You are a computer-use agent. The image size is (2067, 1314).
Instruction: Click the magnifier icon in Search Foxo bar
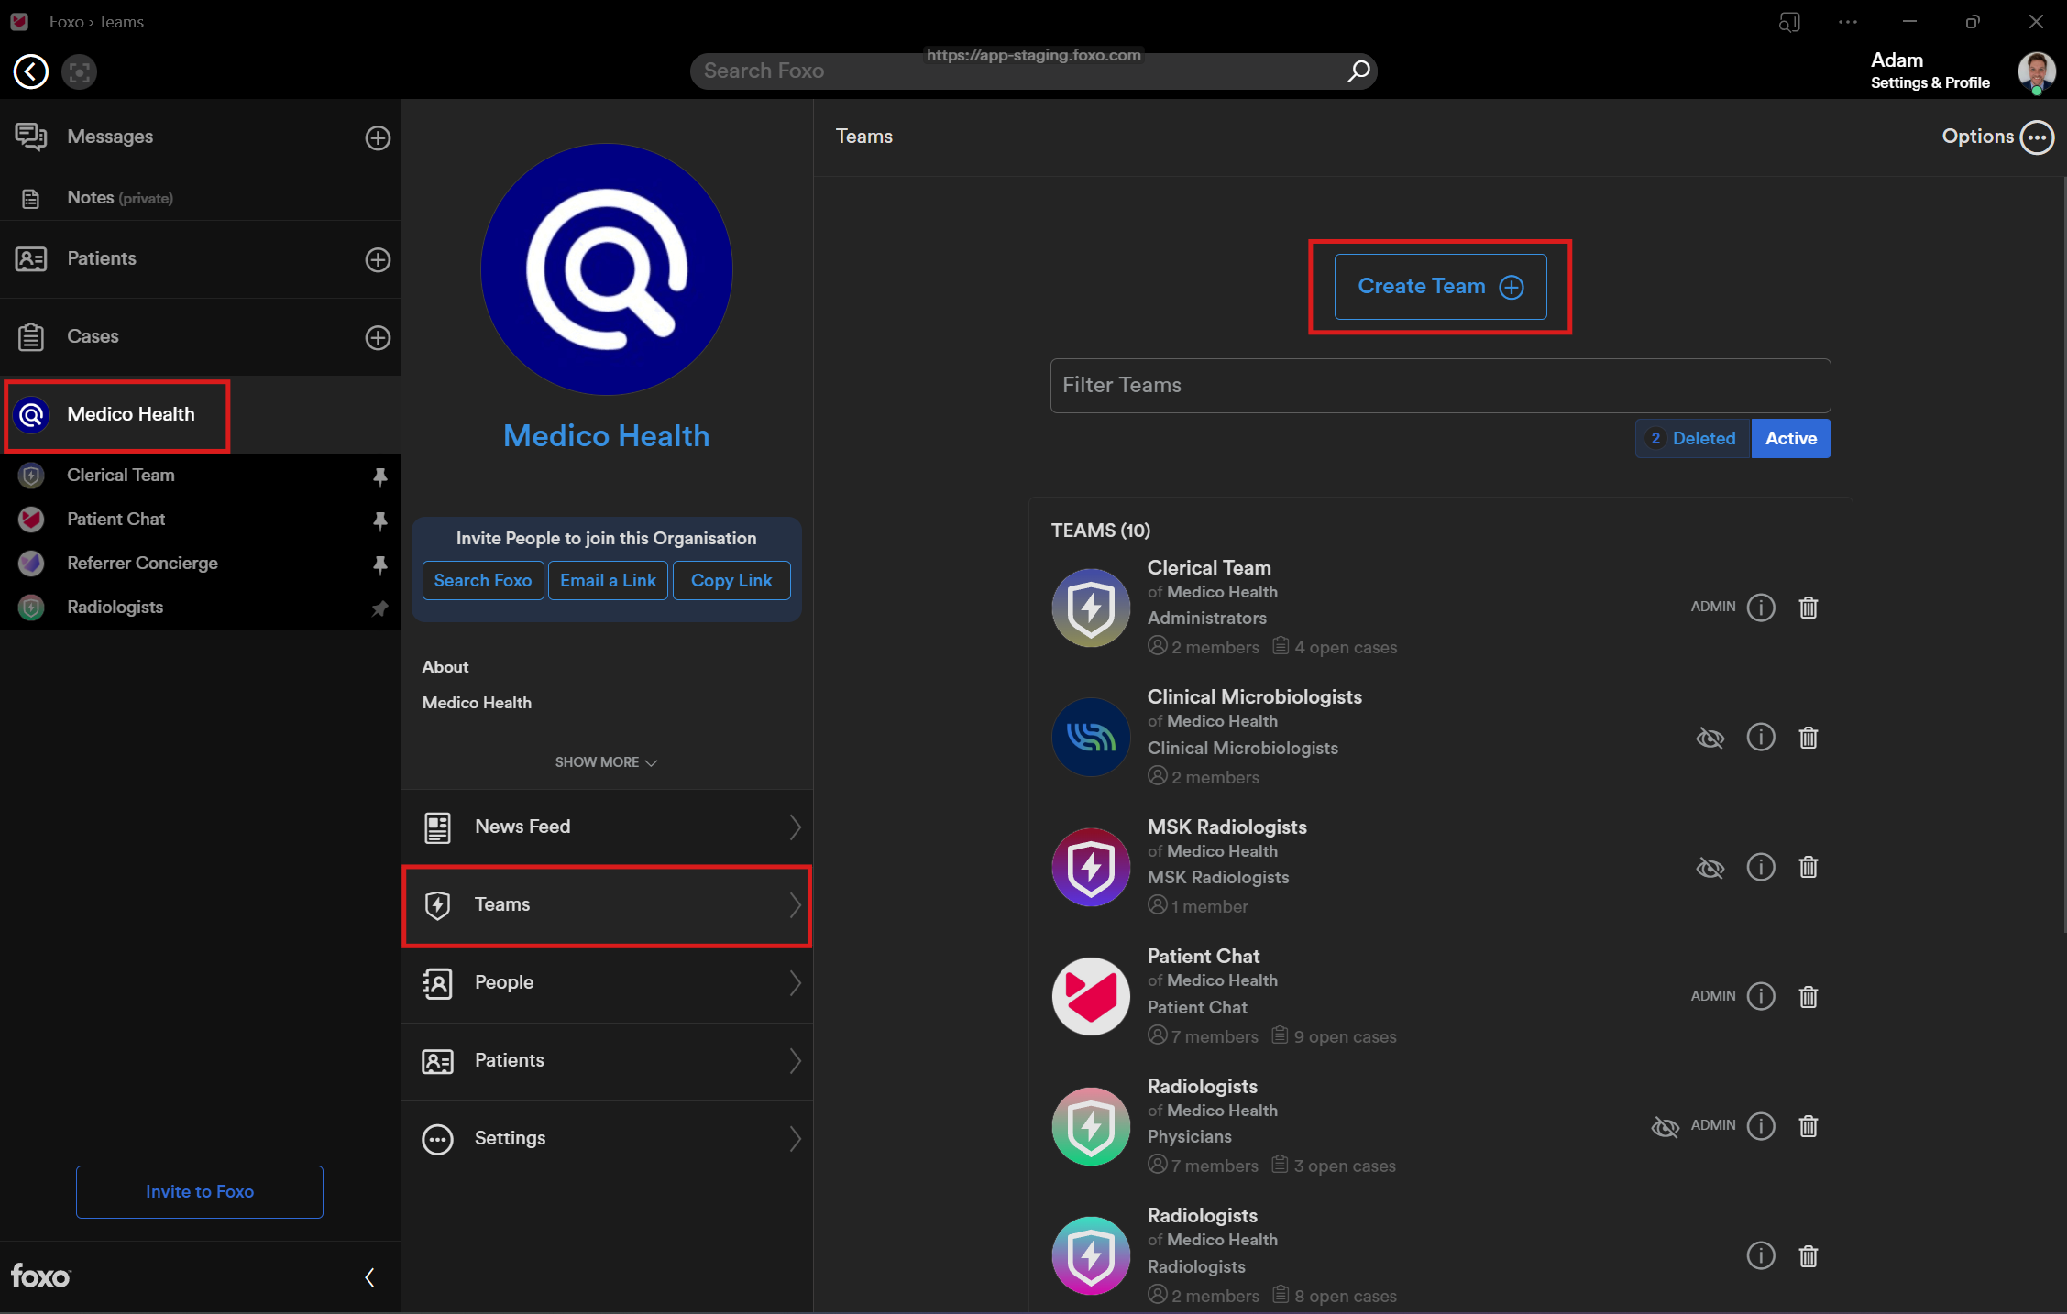[x=1358, y=71]
